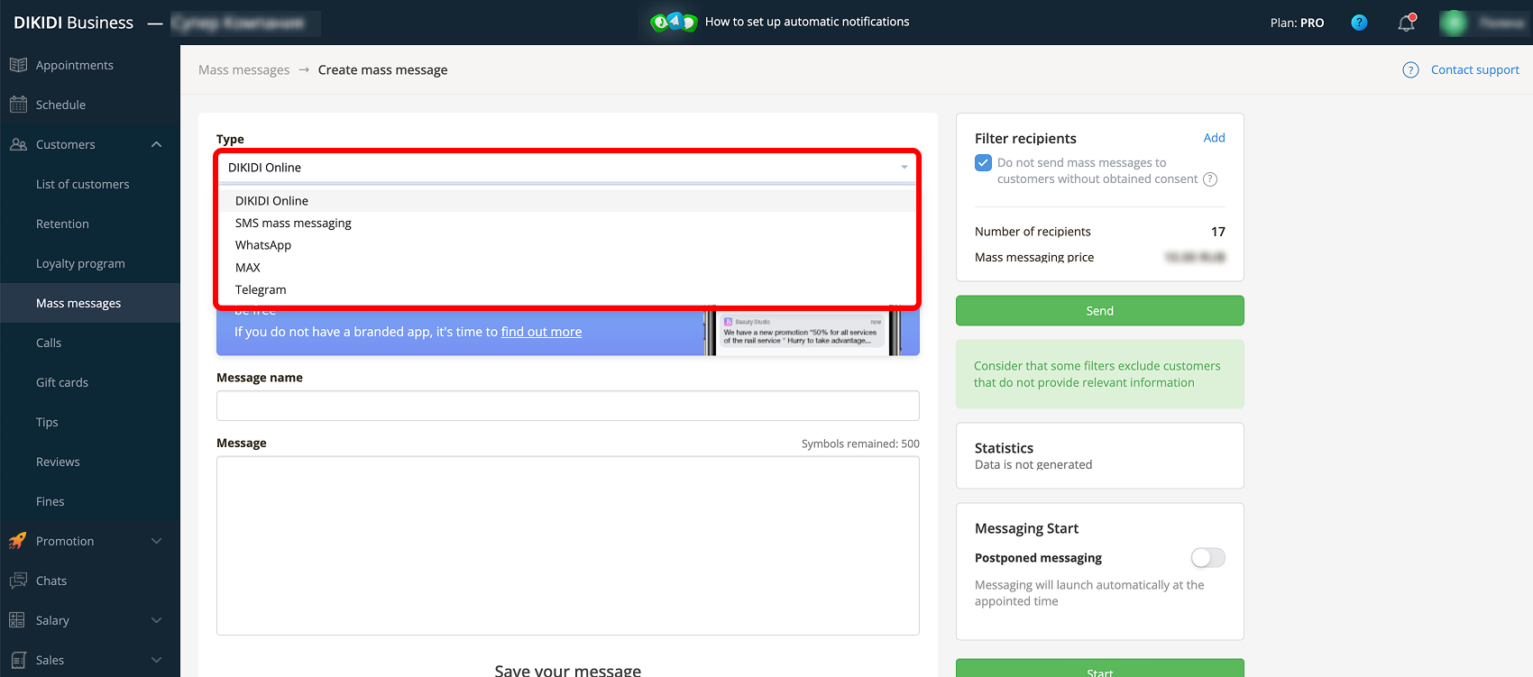Uncheck the do not send without consent checkbox
Image resolution: width=1533 pixels, height=677 pixels.
(x=984, y=163)
